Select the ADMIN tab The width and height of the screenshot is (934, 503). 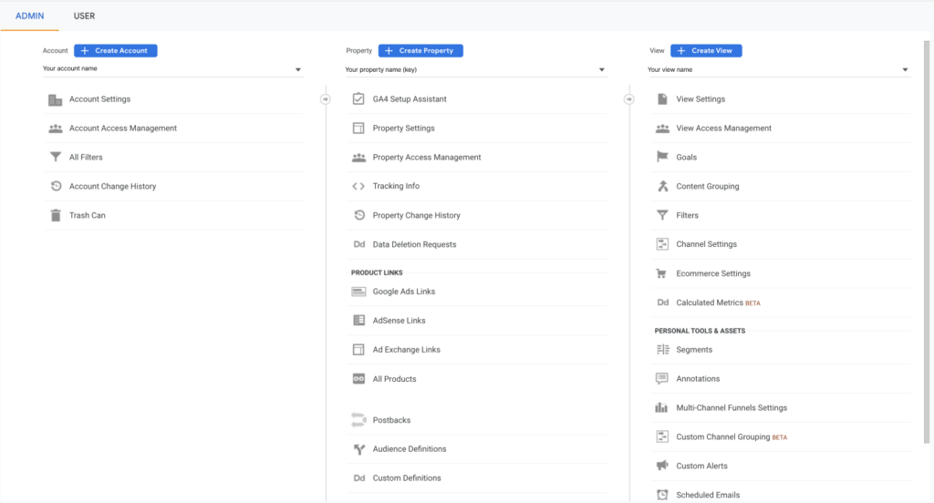pos(30,15)
